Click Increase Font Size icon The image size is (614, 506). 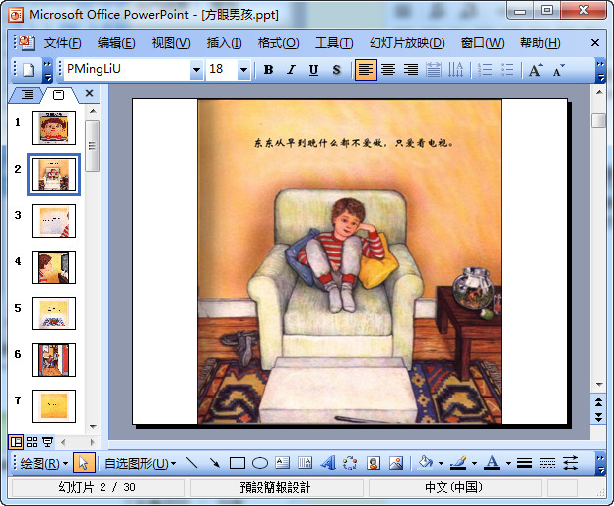536,70
